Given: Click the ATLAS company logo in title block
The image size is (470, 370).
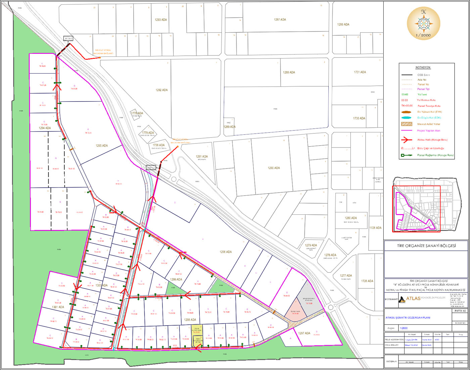Looking at the screenshot, I should (x=402, y=299).
